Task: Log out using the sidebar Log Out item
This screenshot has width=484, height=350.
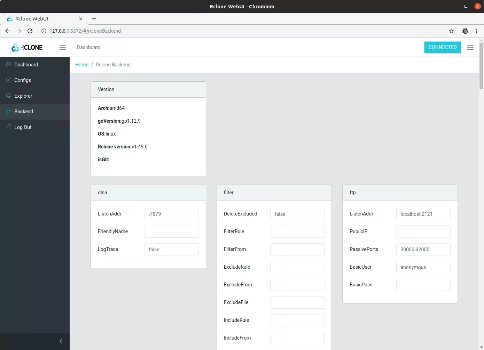Action: [x=23, y=127]
